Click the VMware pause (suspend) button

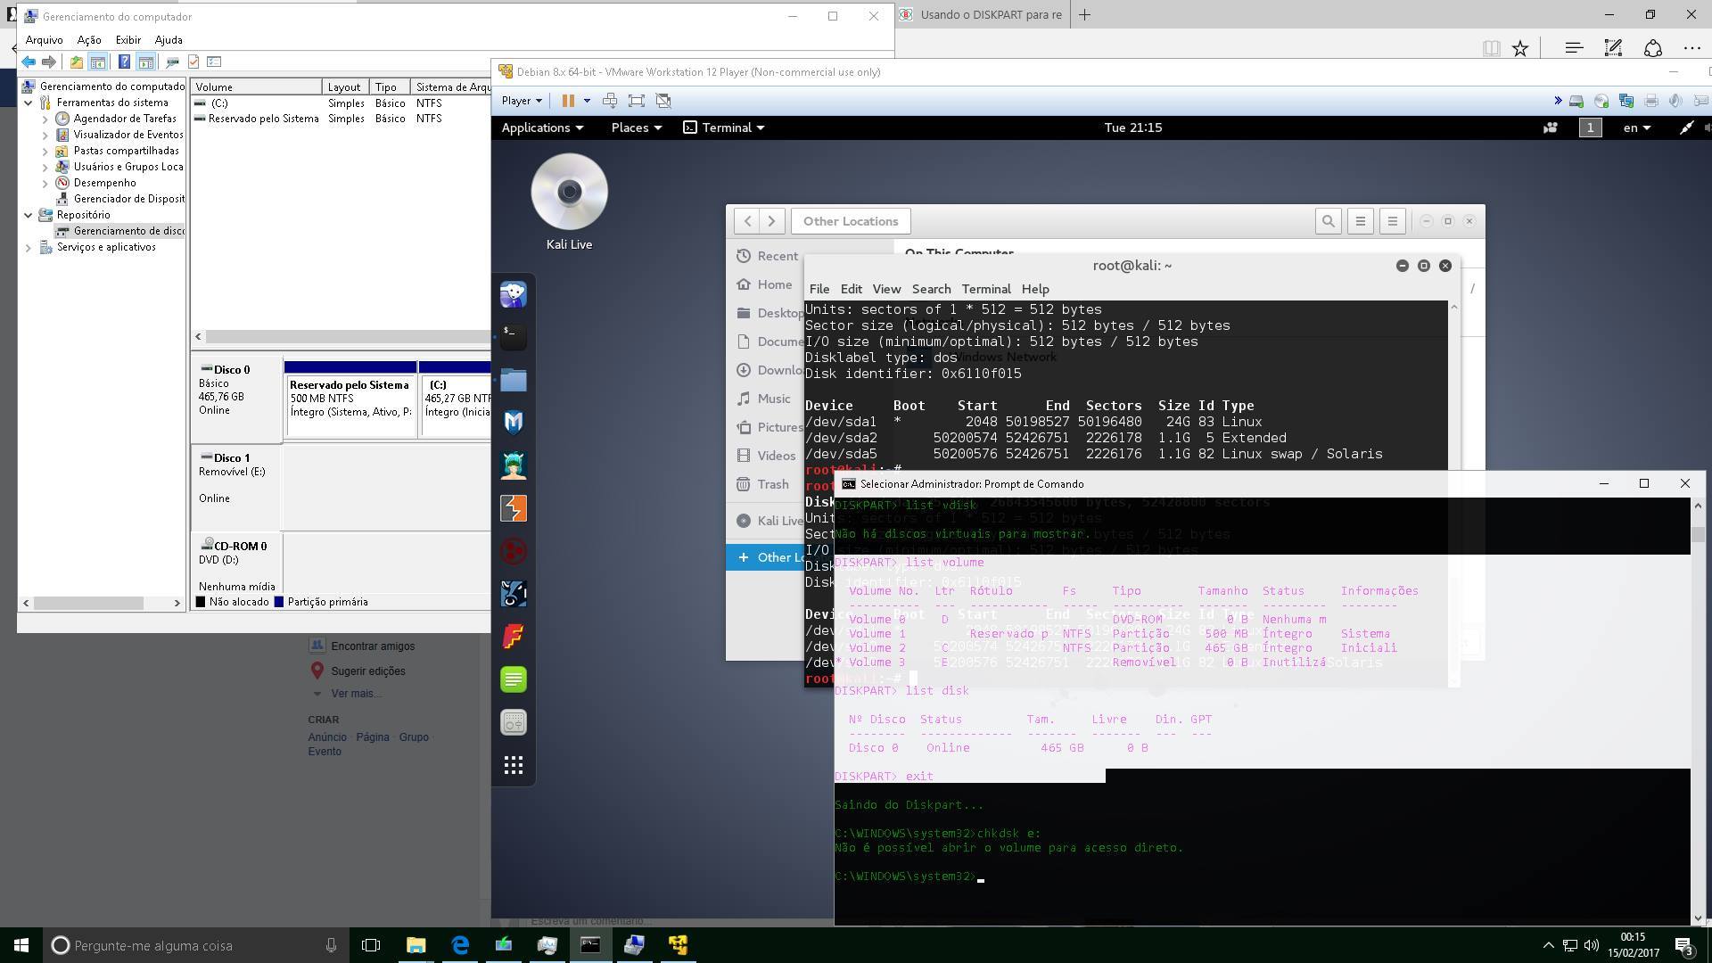pos(568,101)
